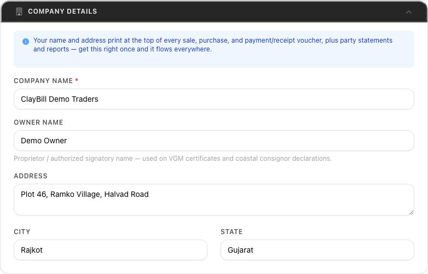Select the City field showing Rajkot
The height and width of the screenshot is (274, 428).
[x=110, y=250]
